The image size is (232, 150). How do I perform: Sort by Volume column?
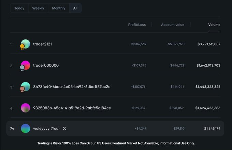(214, 24)
